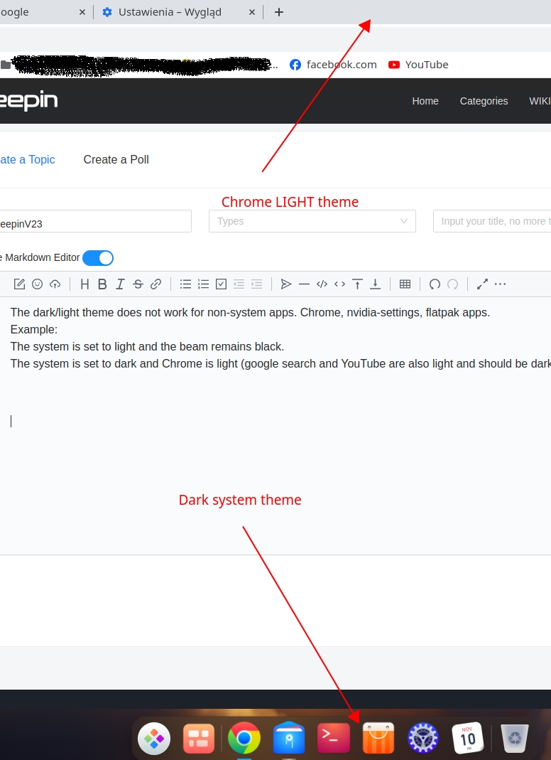
Task: Open the YouTube bookmark
Action: (x=418, y=65)
